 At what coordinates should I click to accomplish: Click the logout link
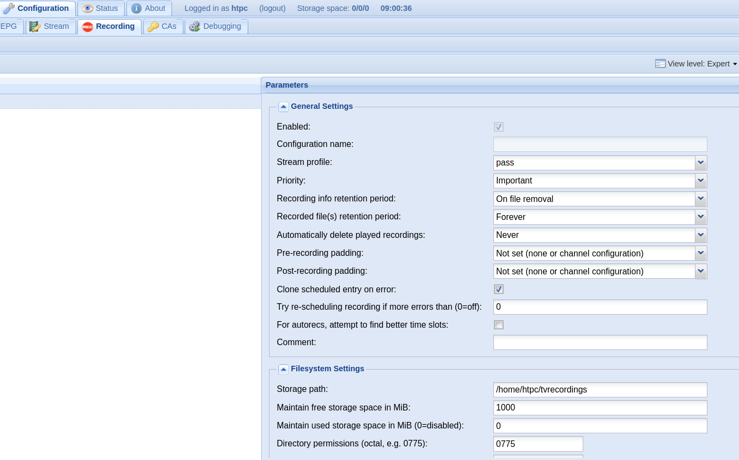[271, 8]
